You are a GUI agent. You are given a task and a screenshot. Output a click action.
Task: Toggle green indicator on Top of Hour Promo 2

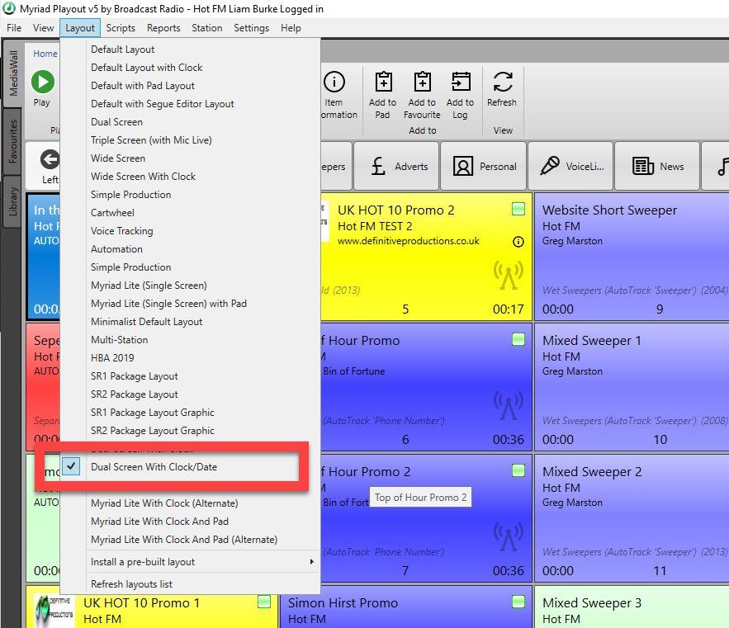tap(518, 470)
